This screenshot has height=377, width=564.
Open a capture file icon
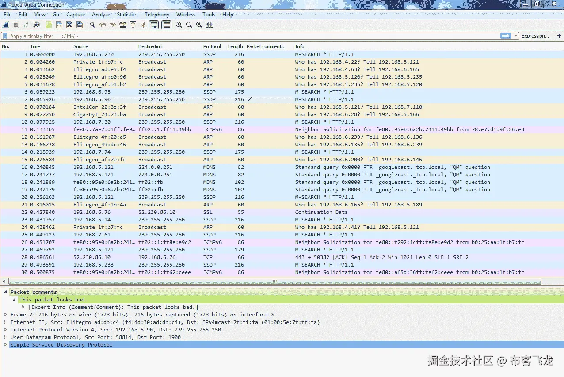49,25
